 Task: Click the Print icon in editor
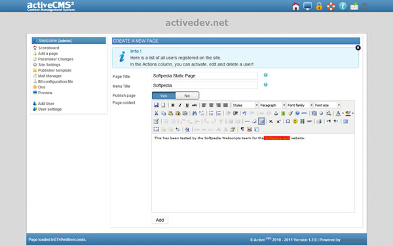point(319,121)
